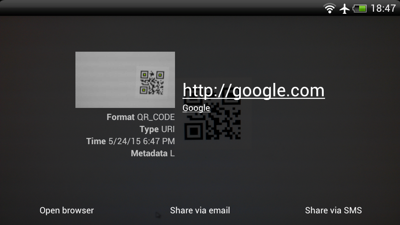Tap the underlined Google title link

[x=196, y=108]
